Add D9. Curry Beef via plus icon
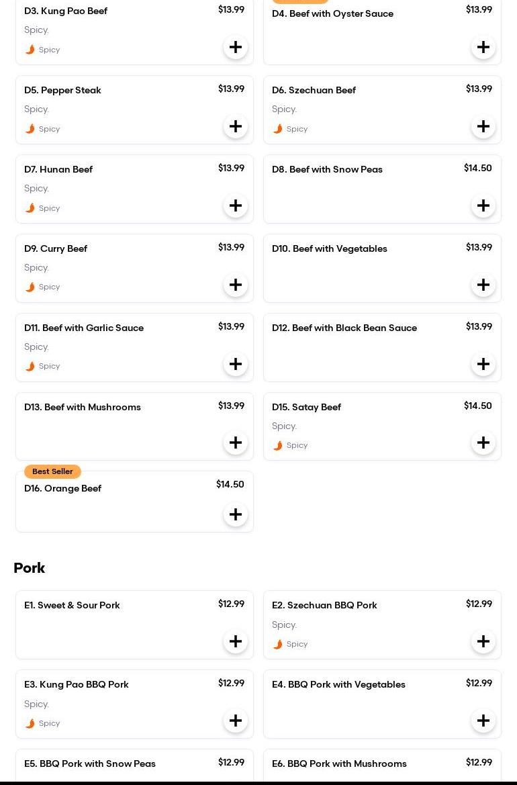 point(236,285)
